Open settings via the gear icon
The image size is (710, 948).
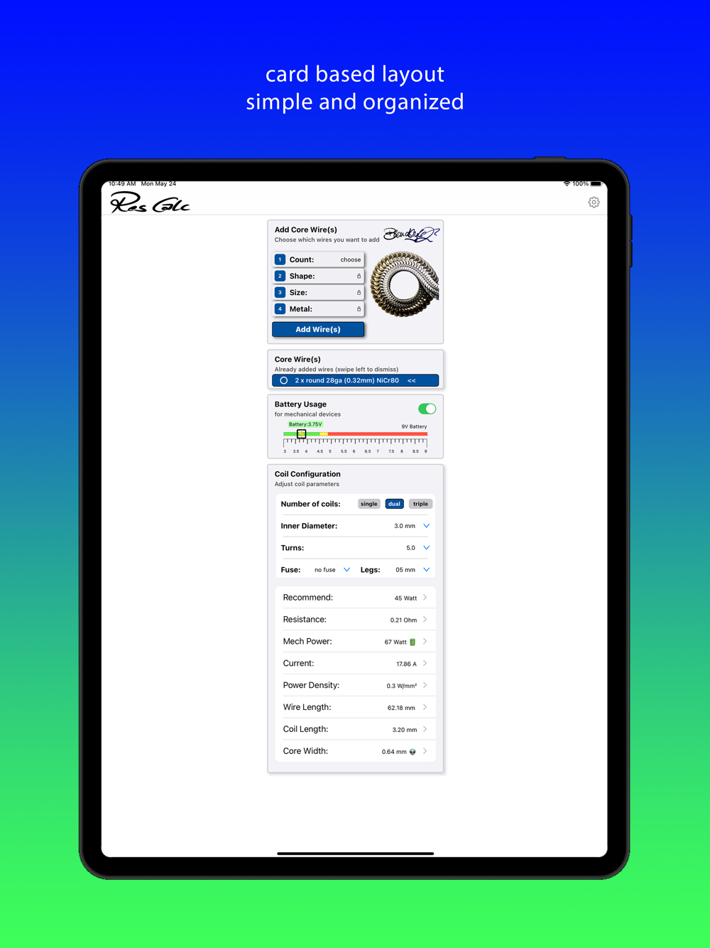pyautogui.click(x=594, y=203)
